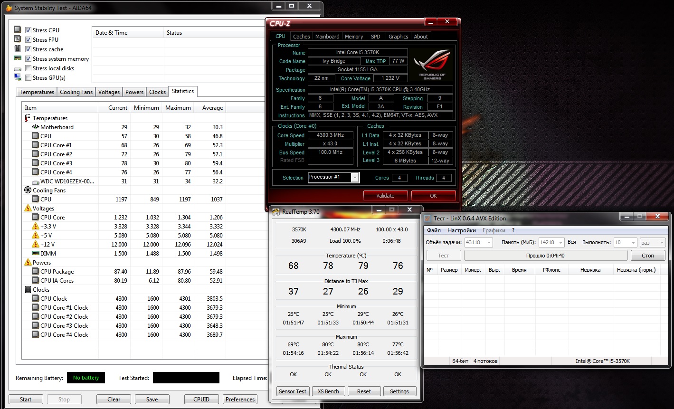
Task: Open the Processor #1 selection dropdown in CPU-Z
Action: pyautogui.click(x=333, y=177)
